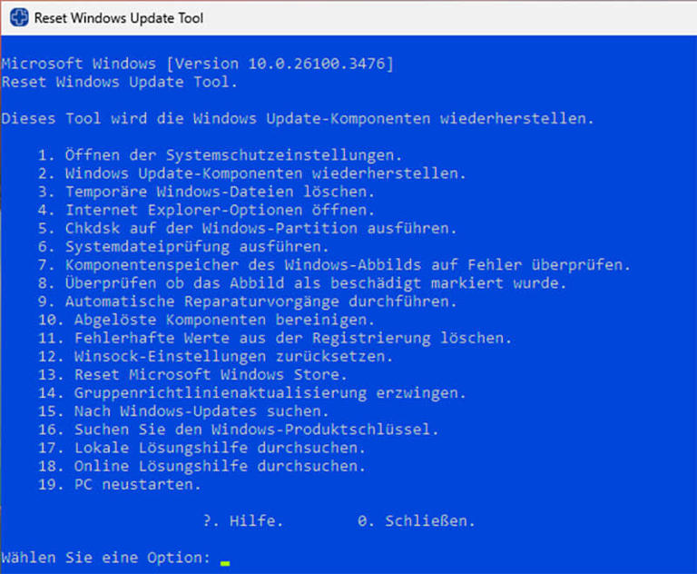Select option 16 Windows-Produktschlüssel suchen

click(x=239, y=430)
